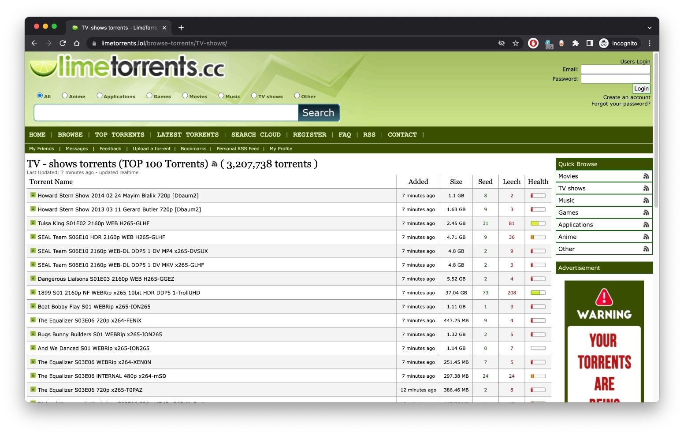Open the BROWSE menu item
This screenshot has height=435, width=684.
coord(70,135)
